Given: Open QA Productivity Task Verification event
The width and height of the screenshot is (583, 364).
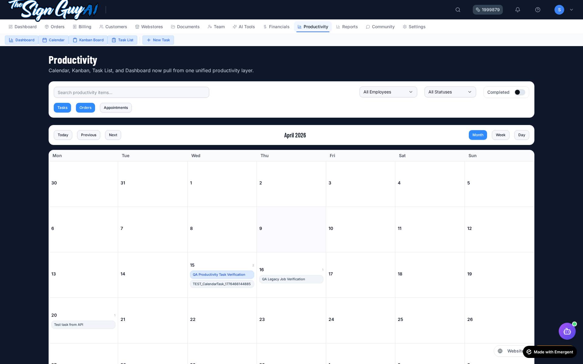Looking at the screenshot, I should (222, 275).
